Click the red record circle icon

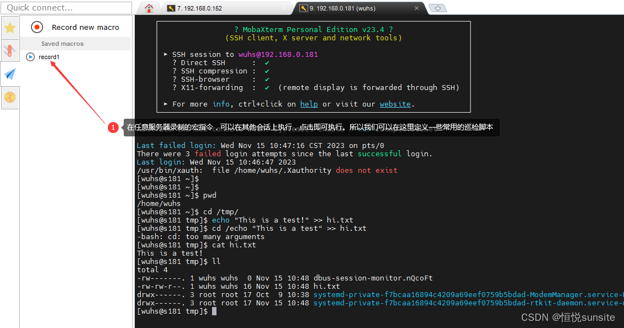tap(37, 27)
